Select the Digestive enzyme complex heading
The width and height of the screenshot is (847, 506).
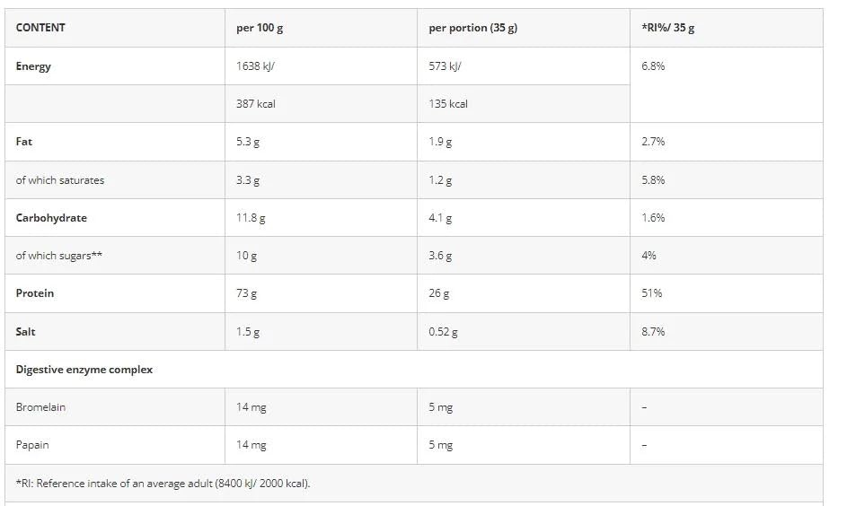point(84,370)
